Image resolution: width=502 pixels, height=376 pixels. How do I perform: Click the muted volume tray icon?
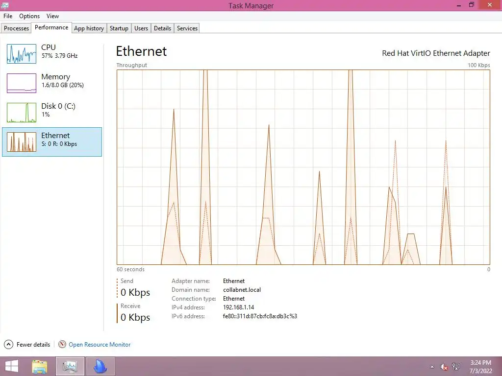coord(444,367)
